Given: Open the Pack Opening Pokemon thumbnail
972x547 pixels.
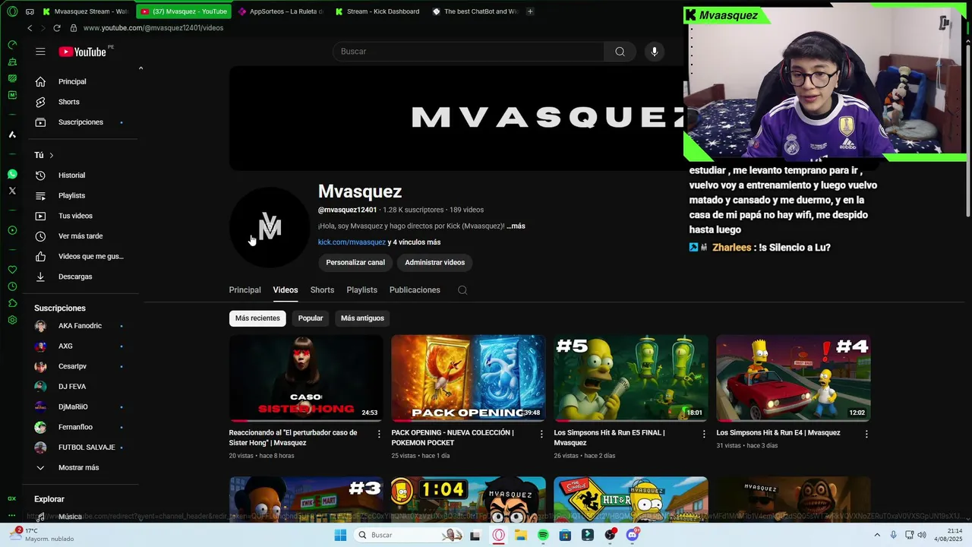Looking at the screenshot, I should click(x=469, y=378).
